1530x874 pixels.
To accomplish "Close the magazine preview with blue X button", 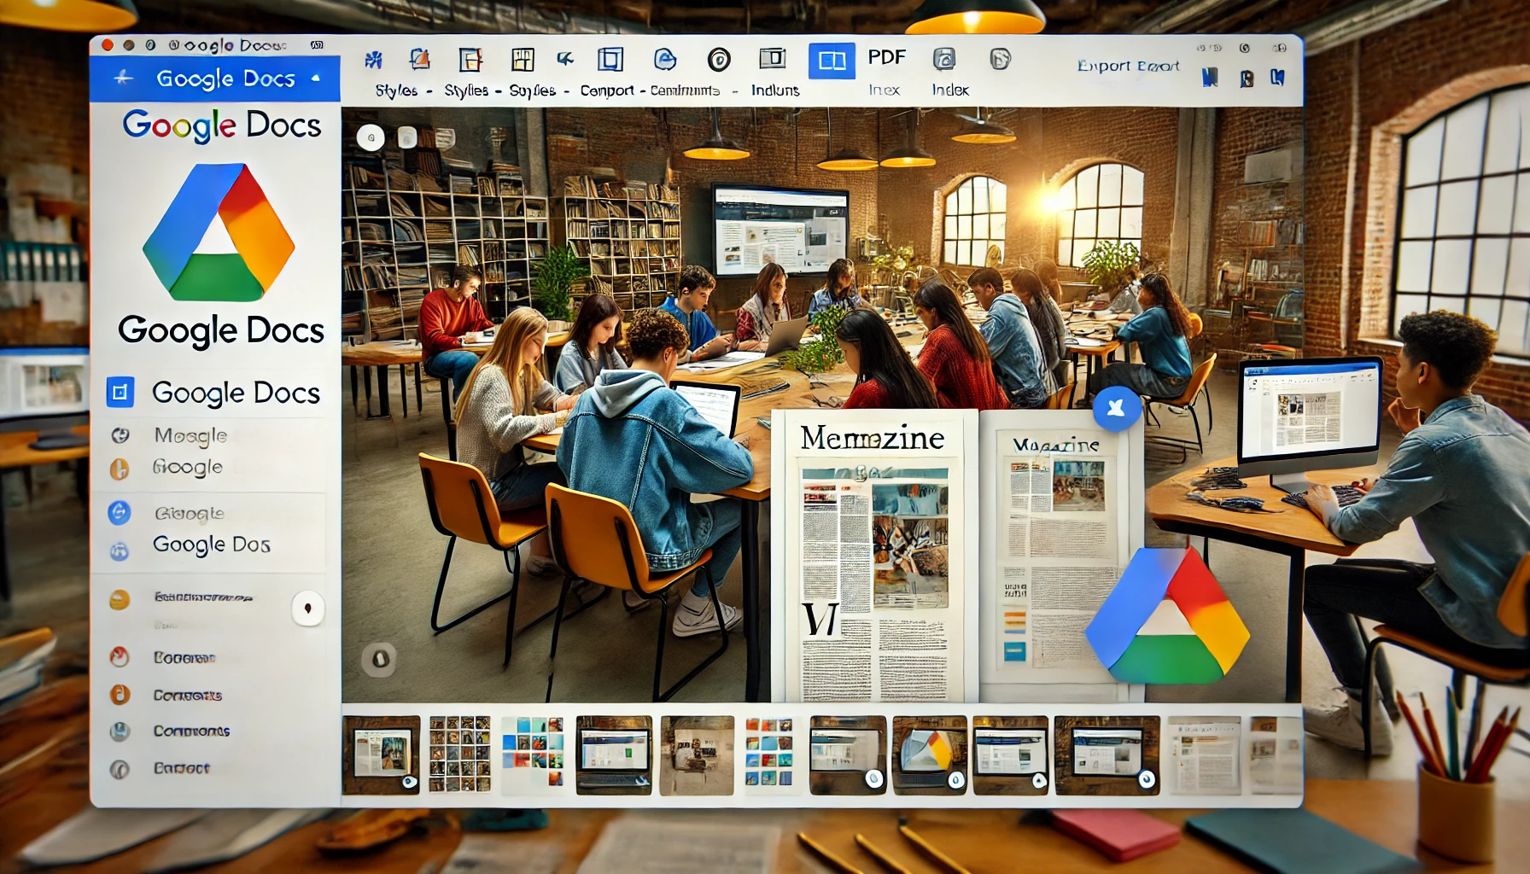I will click(1116, 408).
